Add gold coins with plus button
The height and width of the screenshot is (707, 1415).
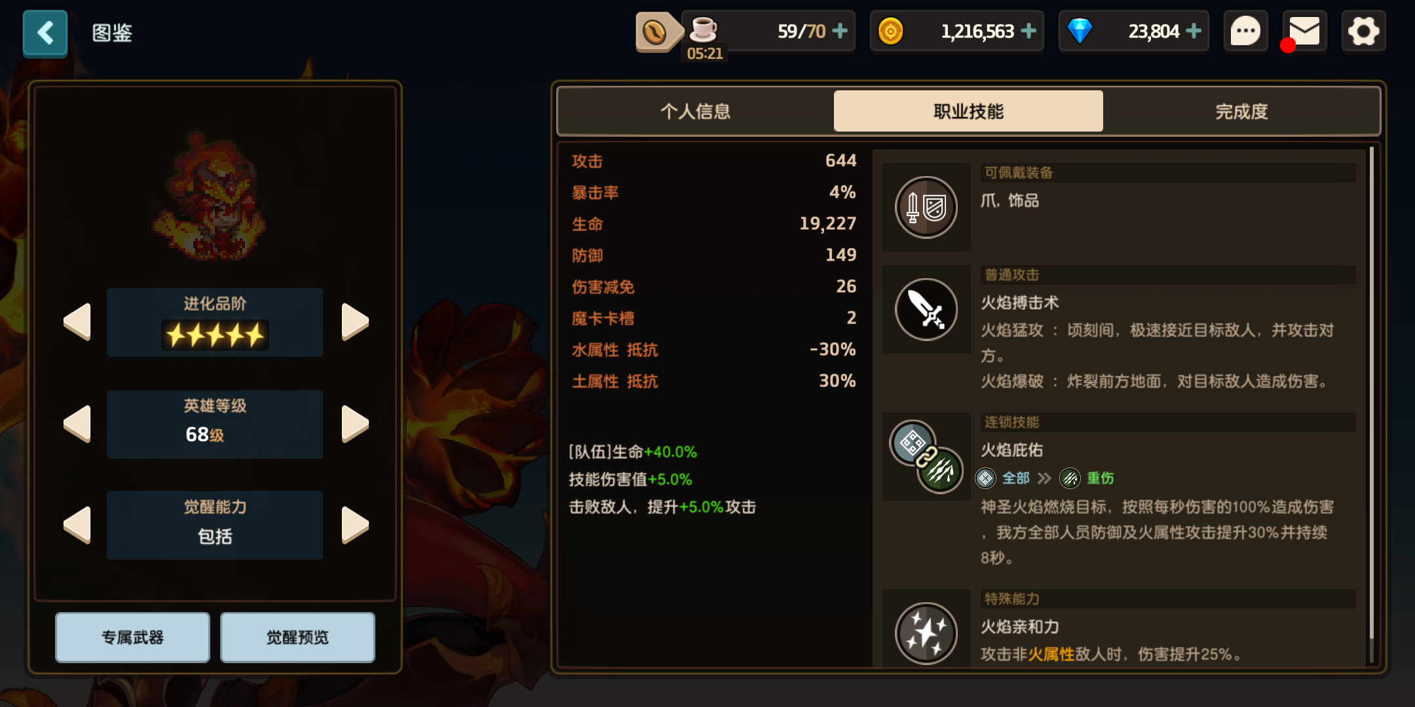1028,31
